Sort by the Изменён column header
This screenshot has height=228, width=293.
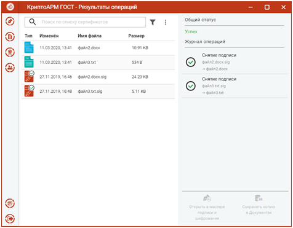(49, 36)
